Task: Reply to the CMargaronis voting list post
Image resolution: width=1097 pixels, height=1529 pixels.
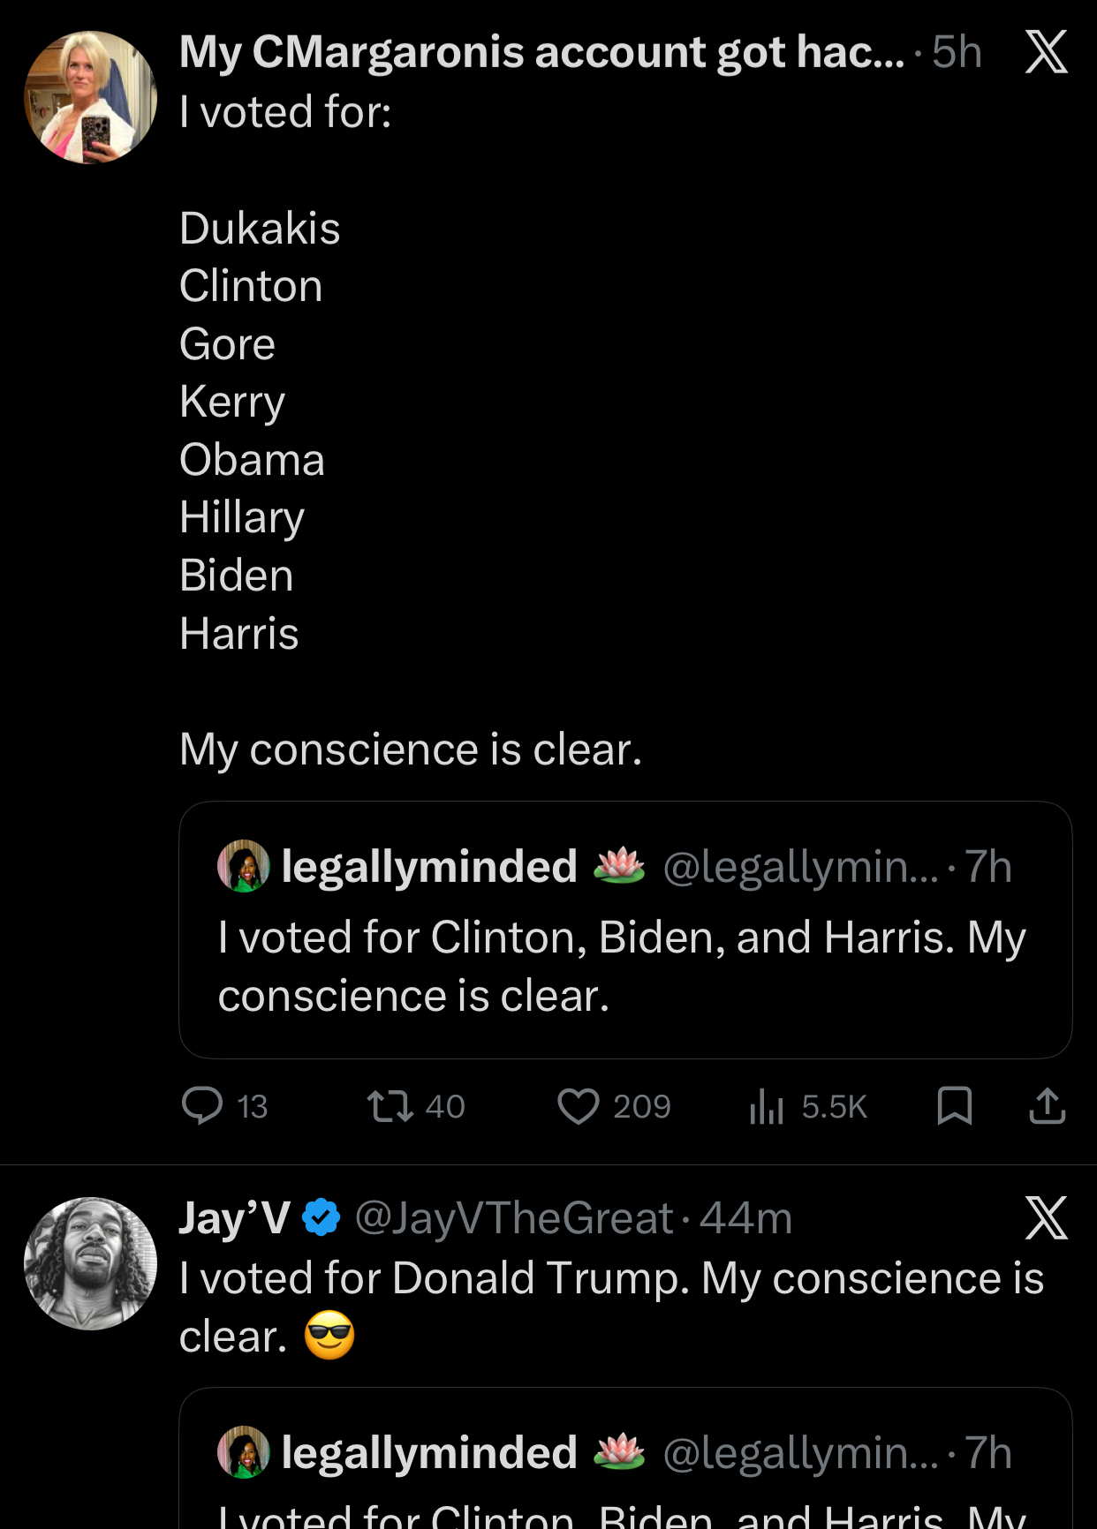Action: pyautogui.click(x=202, y=1105)
